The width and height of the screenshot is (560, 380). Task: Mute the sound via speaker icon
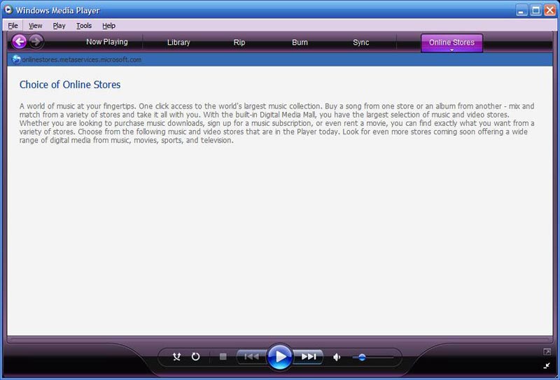[x=337, y=357]
